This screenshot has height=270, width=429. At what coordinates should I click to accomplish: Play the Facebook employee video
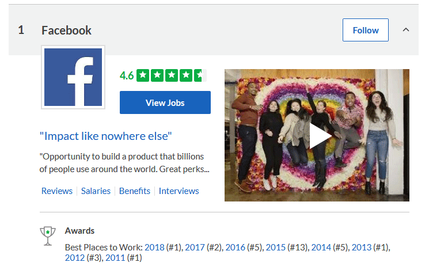(317, 135)
